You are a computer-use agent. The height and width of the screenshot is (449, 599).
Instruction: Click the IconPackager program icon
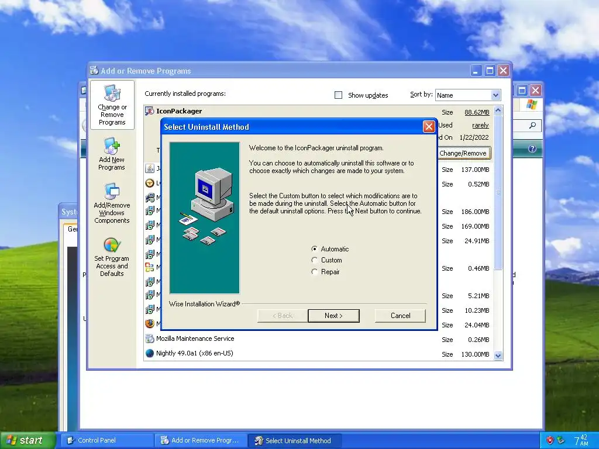(149, 111)
